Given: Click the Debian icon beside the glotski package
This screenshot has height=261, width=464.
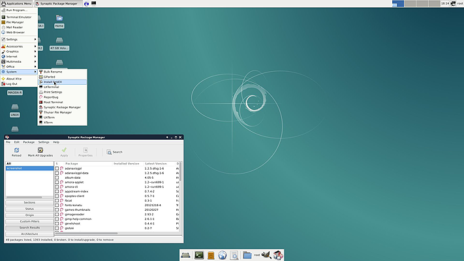Looking at the screenshot, I should (62, 228).
